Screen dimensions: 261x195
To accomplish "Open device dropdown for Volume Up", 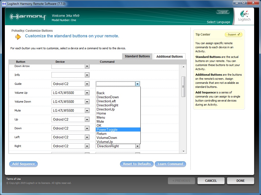I will 87,93.
